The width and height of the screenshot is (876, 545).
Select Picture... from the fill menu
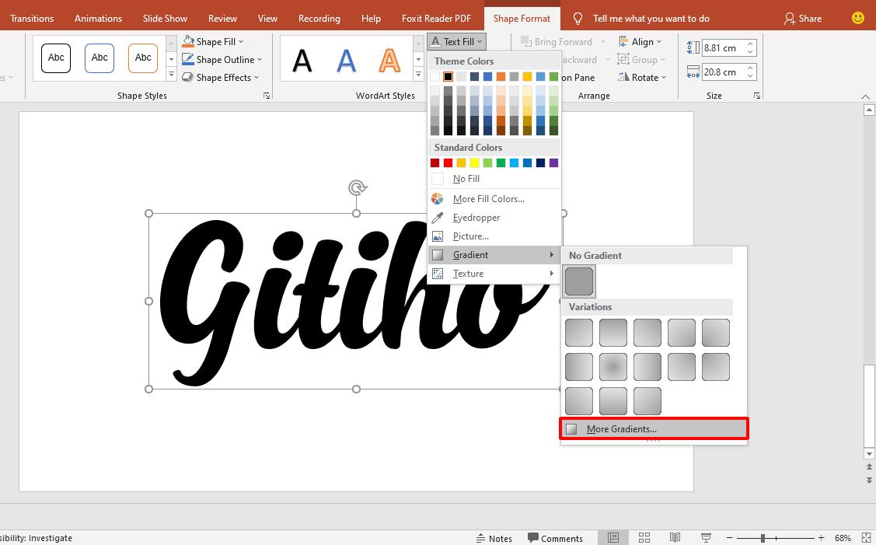click(x=469, y=236)
